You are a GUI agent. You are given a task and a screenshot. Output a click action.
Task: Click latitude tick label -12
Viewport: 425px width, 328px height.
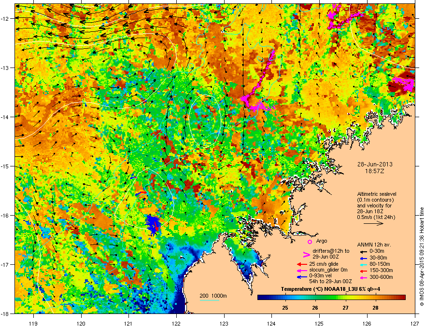pos(5,19)
